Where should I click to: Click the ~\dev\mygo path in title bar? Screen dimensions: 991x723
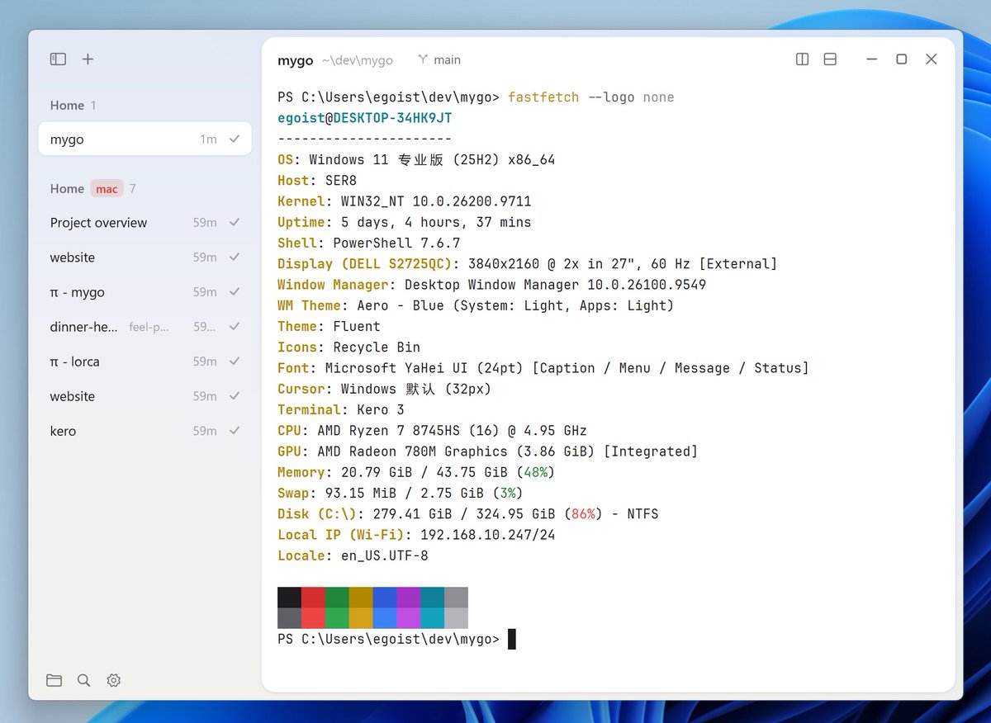click(357, 60)
